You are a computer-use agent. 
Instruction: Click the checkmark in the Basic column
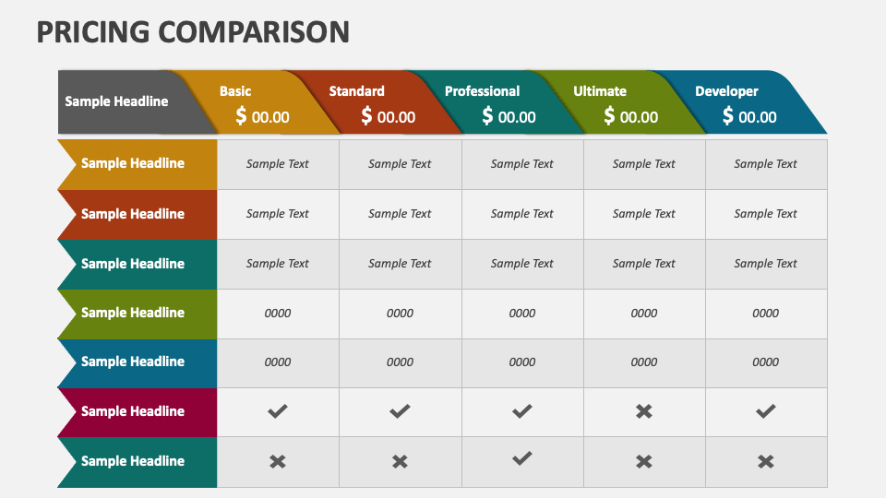(x=278, y=411)
